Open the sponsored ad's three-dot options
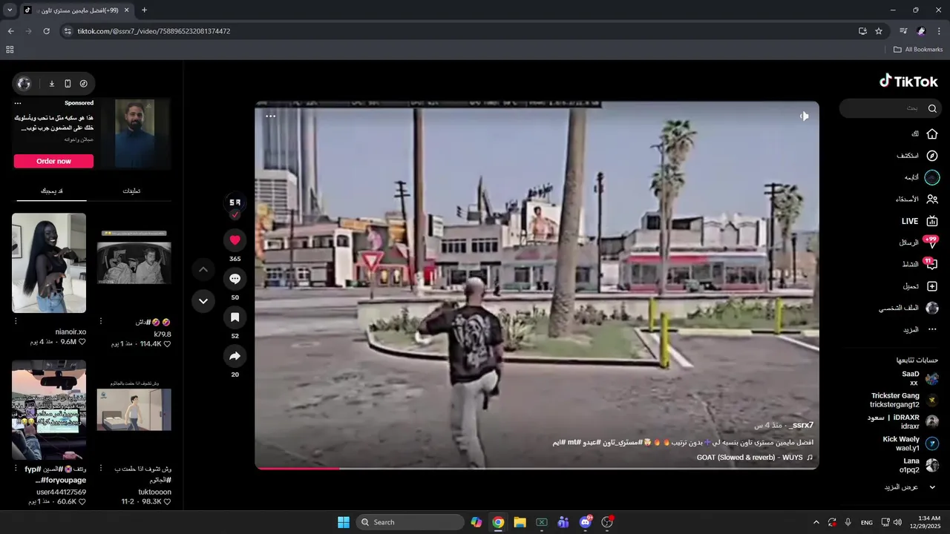Image resolution: width=950 pixels, height=534 pixels. pos(18,103)
